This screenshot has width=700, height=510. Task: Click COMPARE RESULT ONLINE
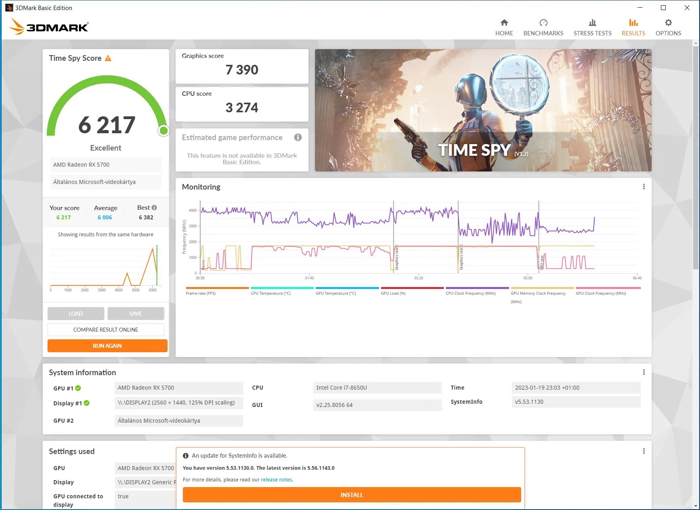pyautogui.click(x=106, y=330)
